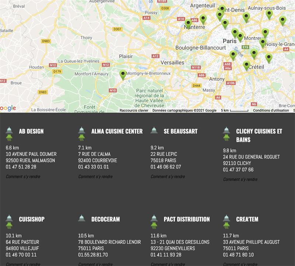The image size is (295, 266).
Task: Click the 6.6 km distance text
Action: point(12,148)
